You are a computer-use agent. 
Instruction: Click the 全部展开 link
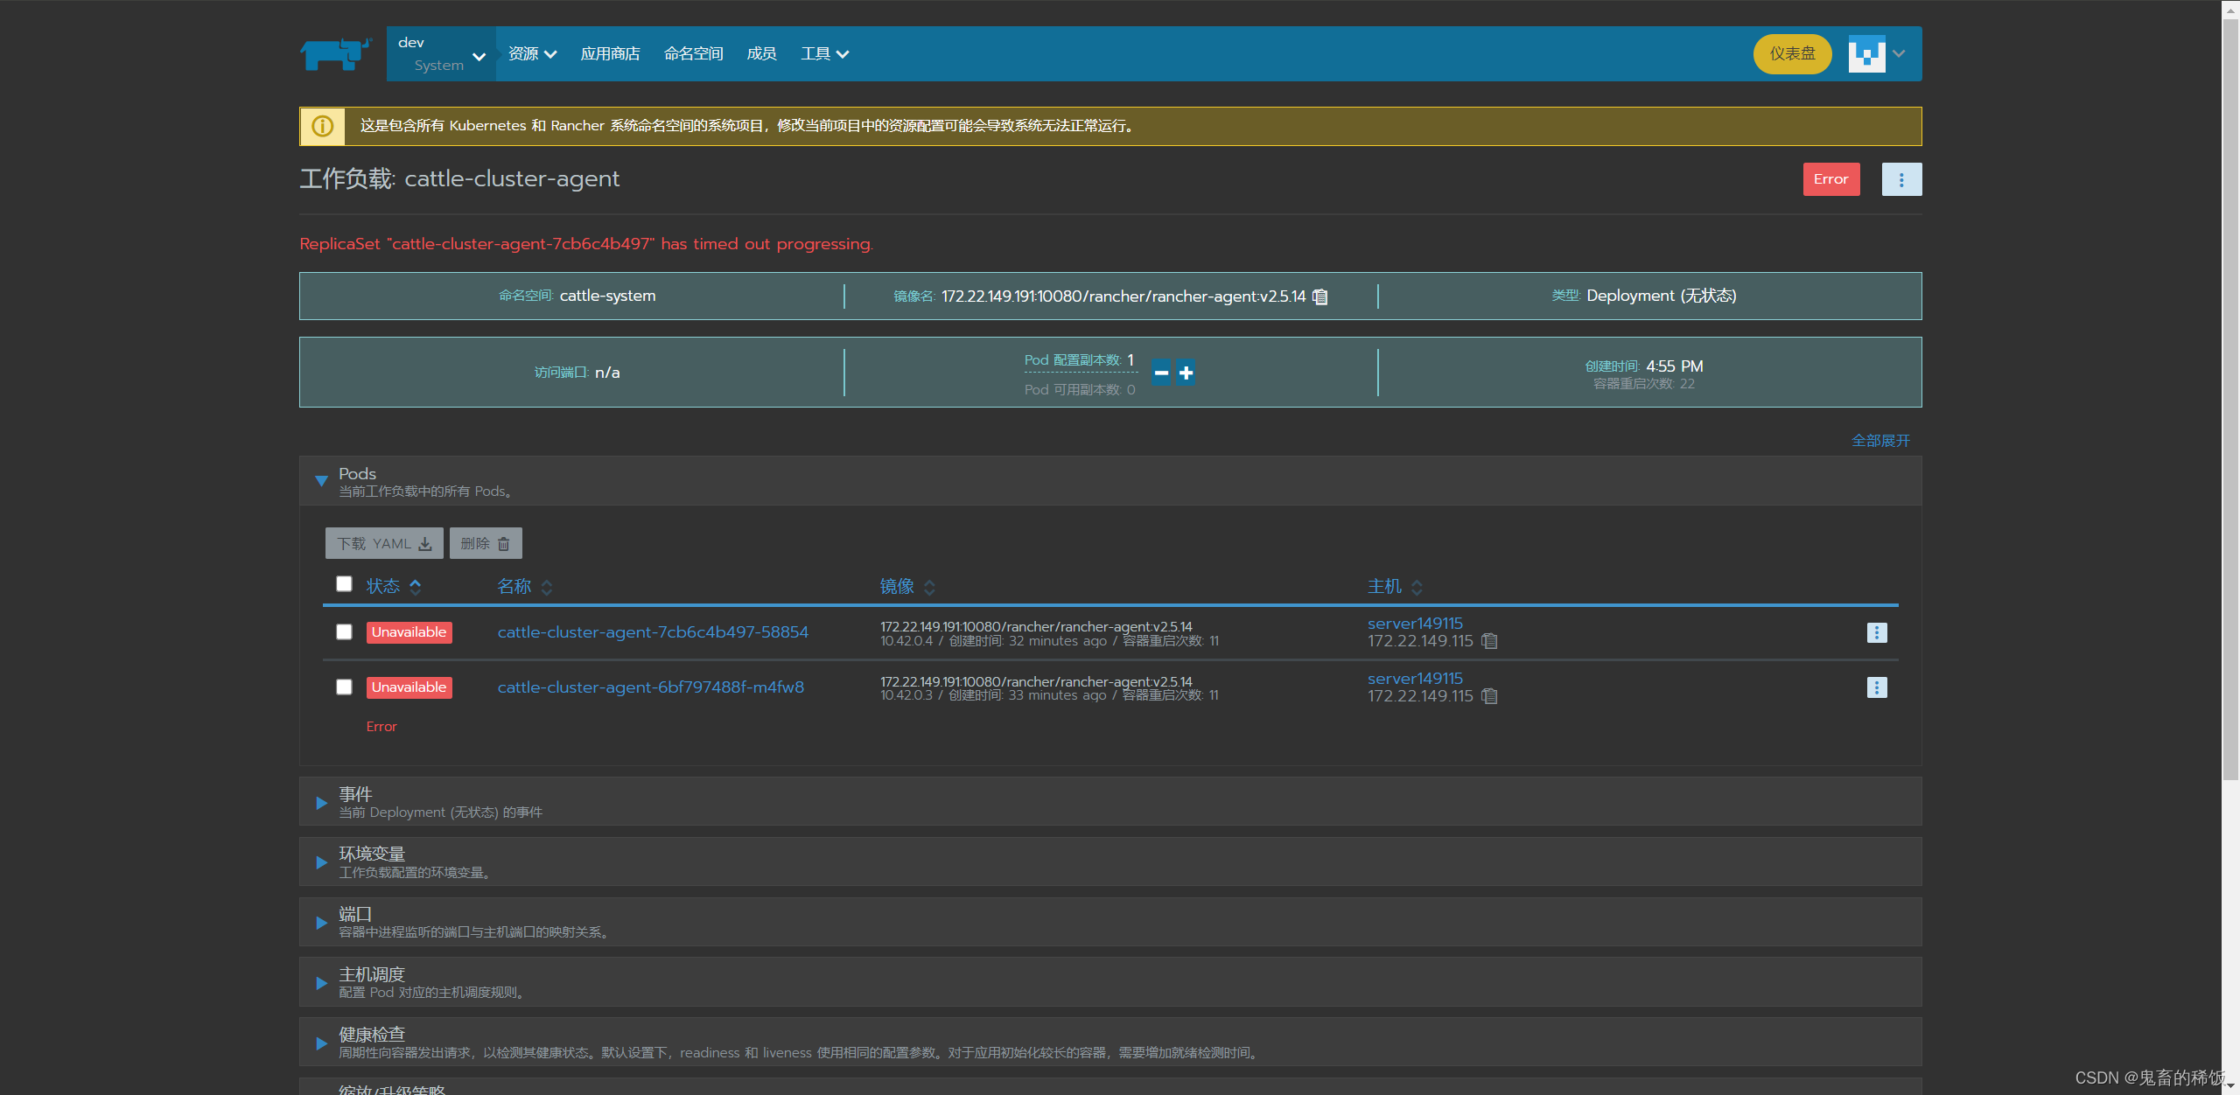(1879, 441)
